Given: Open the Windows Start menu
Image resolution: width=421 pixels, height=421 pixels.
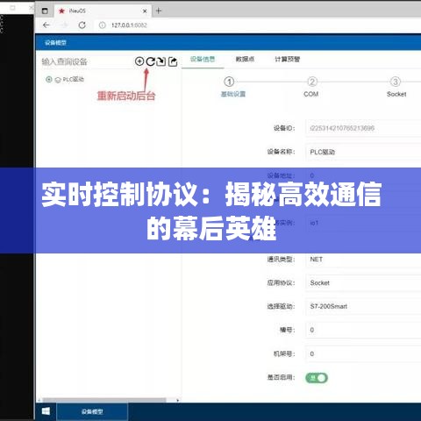Looking at the screenshot, I should (46, 411).
